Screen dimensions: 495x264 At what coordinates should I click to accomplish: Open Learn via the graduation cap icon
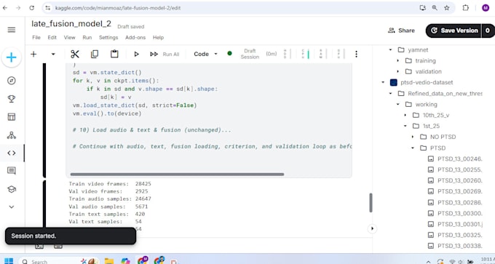[x=12, y=189]
